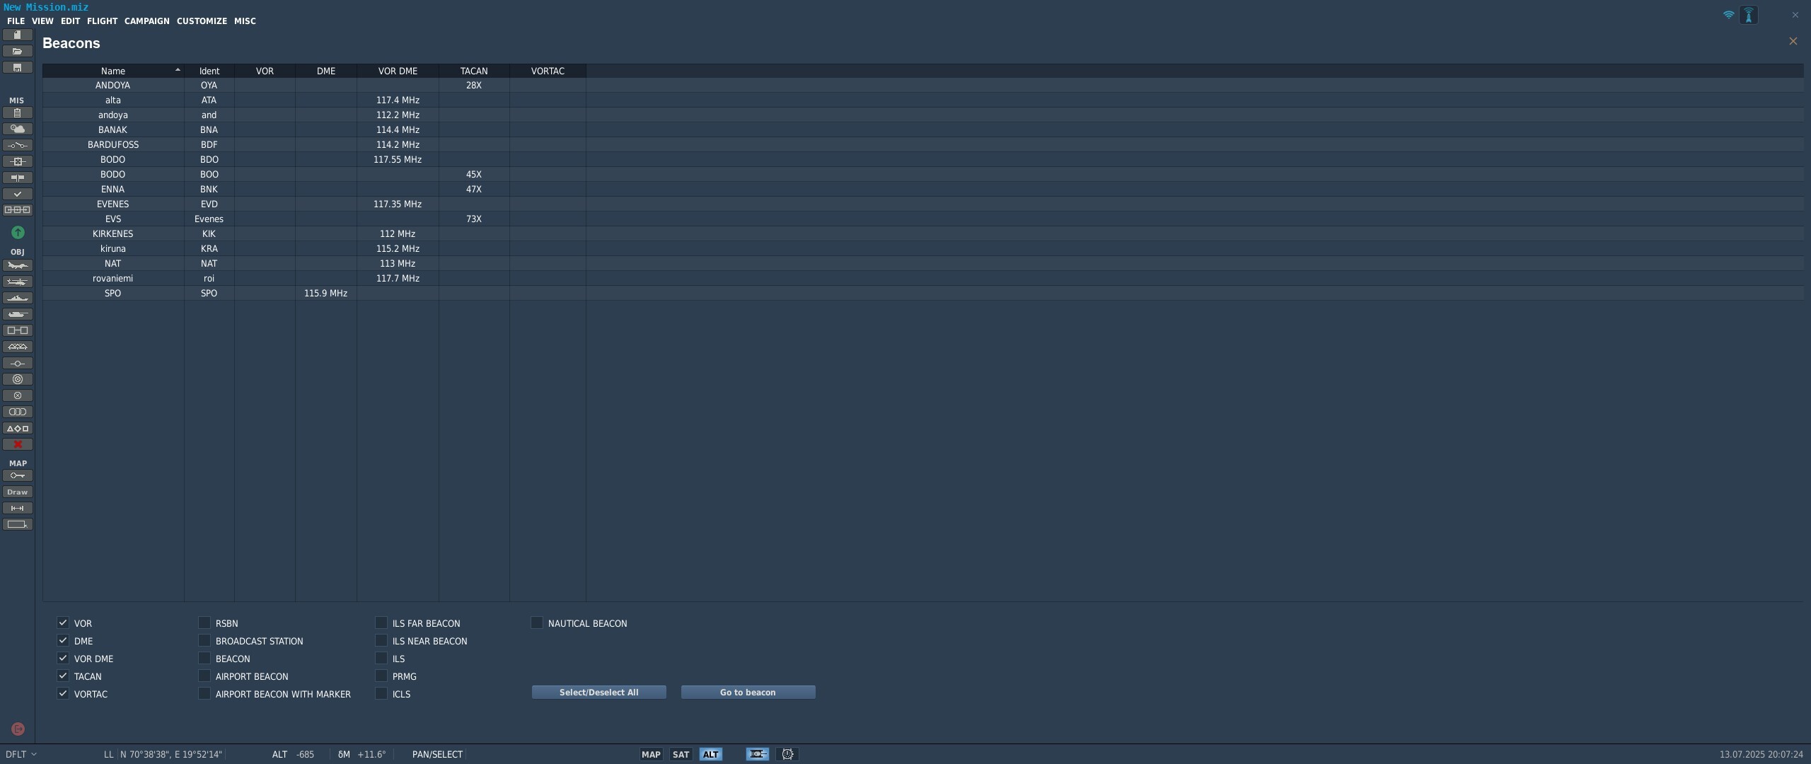The image size is (1811, 764).
Task: Select the helicopter group tool
Action: coord(18,282)
